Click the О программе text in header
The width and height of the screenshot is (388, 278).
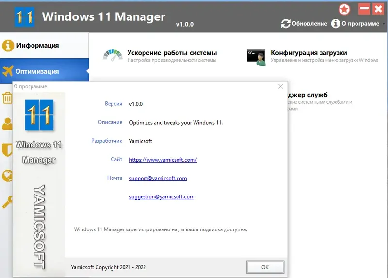[360, 24]
